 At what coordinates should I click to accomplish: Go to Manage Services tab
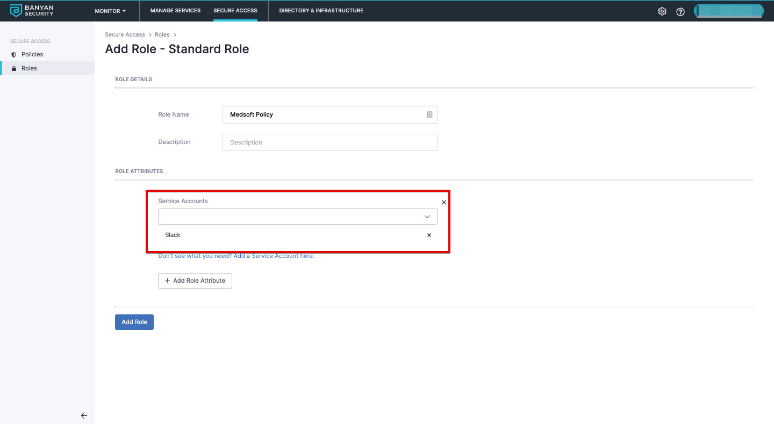[176, 11]
